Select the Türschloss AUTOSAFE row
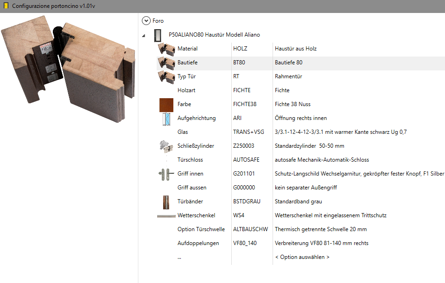 point(246,160)
